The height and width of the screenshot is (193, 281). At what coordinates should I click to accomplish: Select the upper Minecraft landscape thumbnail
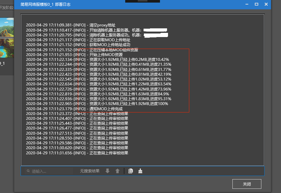7,27
